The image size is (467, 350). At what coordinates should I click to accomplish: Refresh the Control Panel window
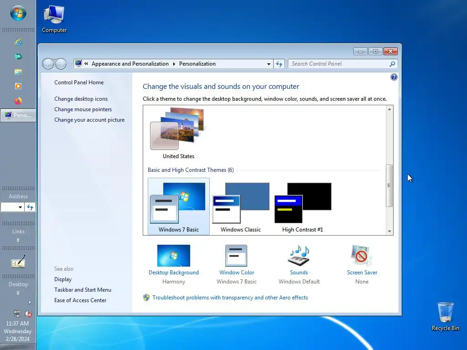[279, 64]
